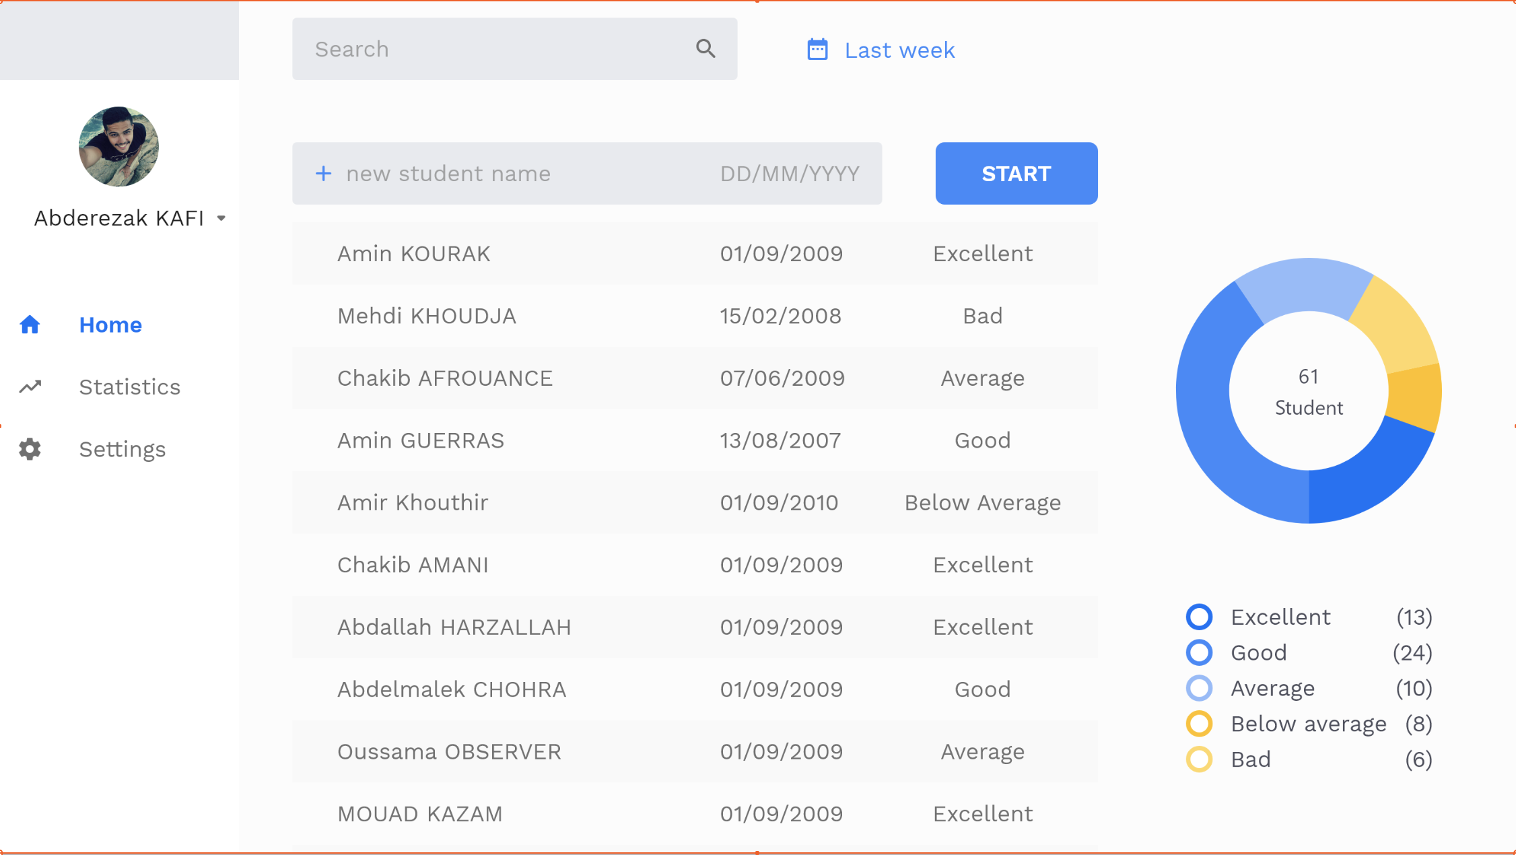Click the Bad legend color ring
This screenshot has width=1516, height=855.
coord(1199,759)
